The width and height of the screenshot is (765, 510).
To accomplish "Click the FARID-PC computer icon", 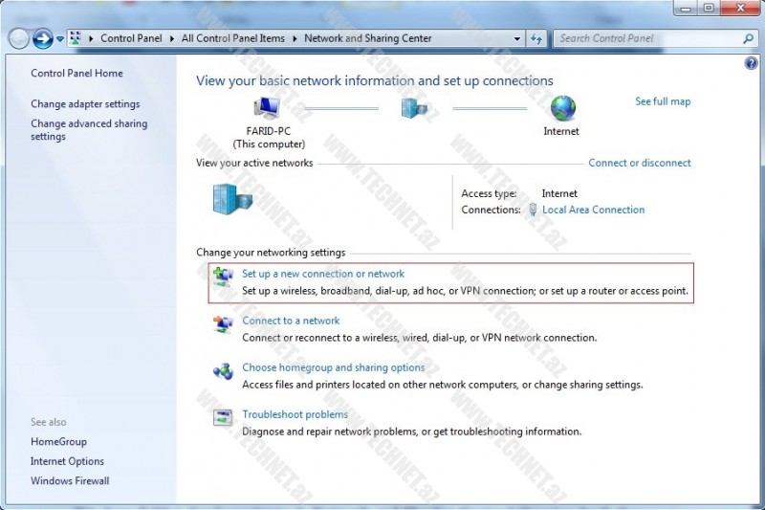I will 267,108.
